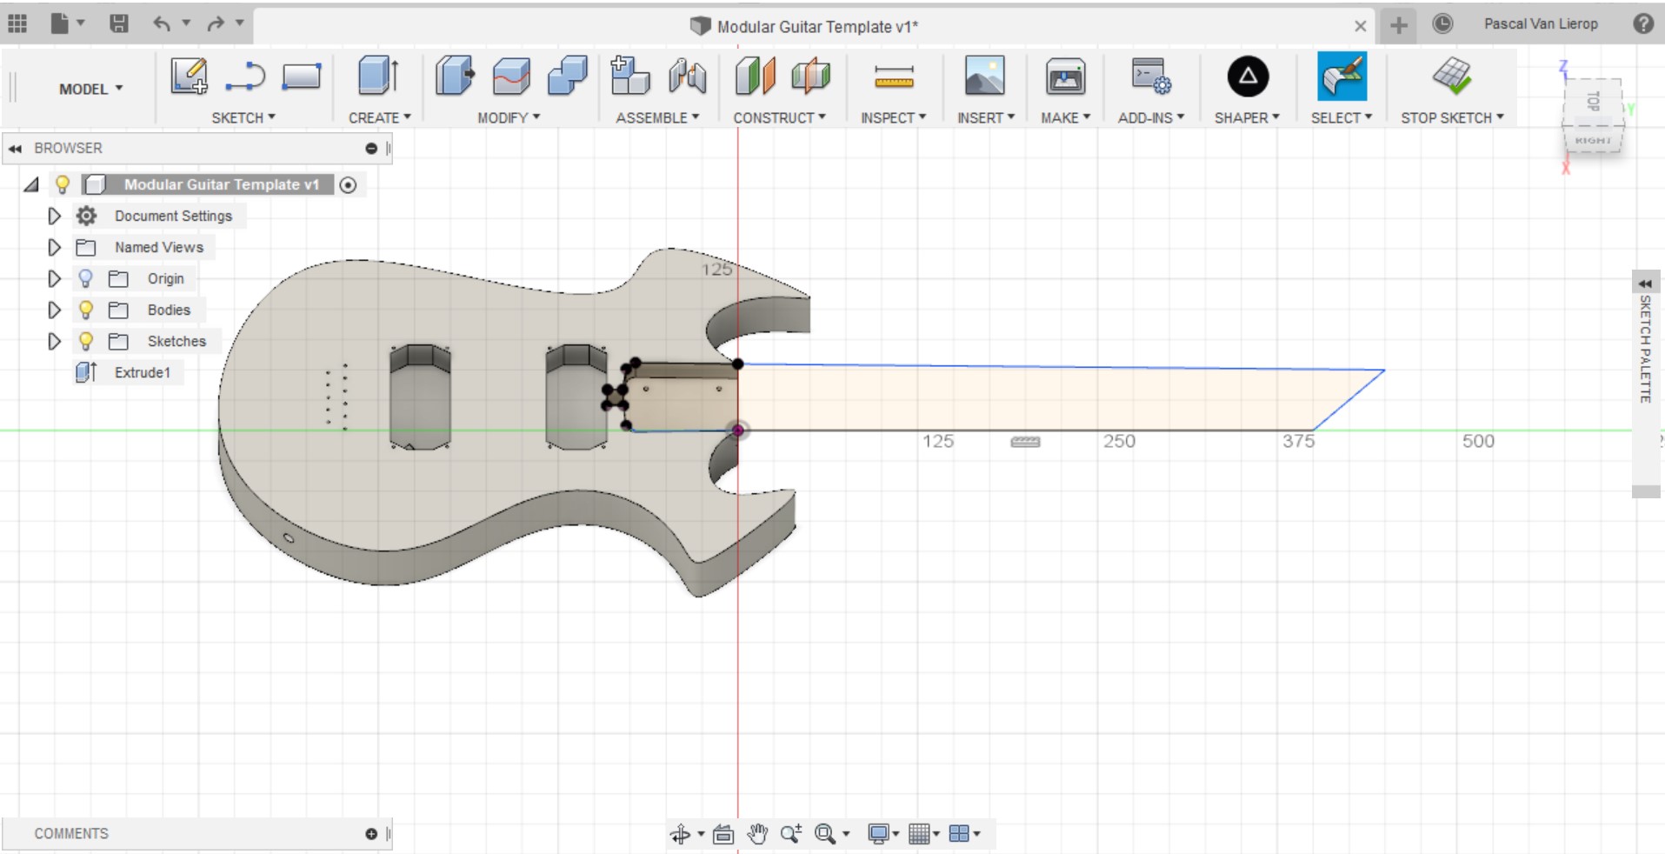
Task: Select the Extrude tool in Create
Action: tap(378, 77)
